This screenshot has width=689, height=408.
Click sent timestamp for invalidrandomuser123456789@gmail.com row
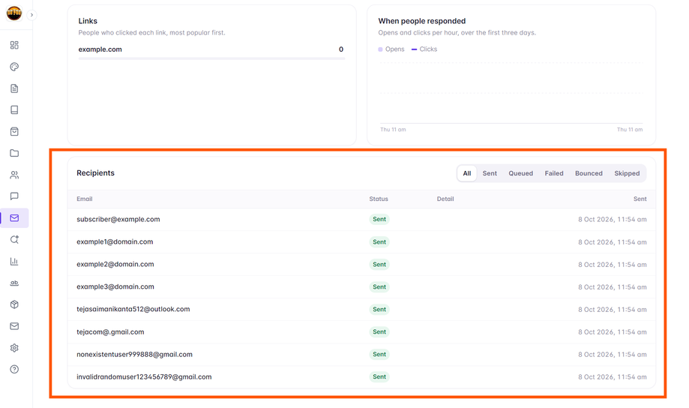[x=612, y=376]
